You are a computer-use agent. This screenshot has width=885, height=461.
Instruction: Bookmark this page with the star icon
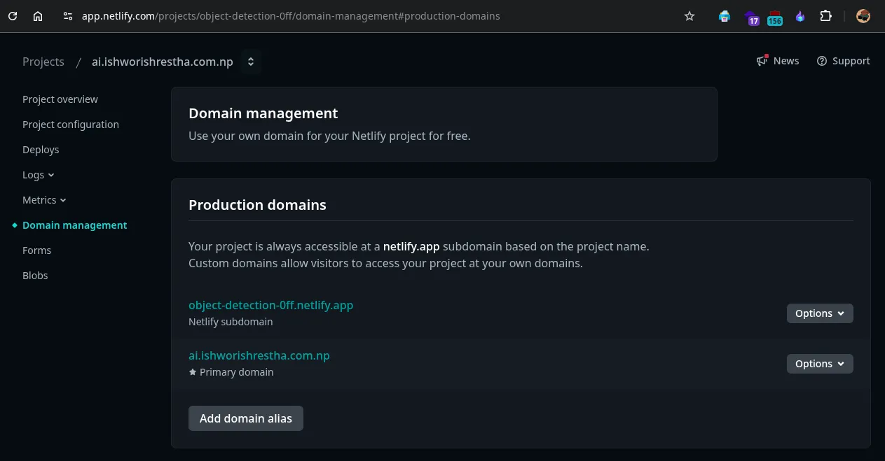(690, 16)
